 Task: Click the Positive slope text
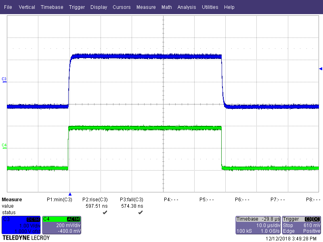coord(312,231)
